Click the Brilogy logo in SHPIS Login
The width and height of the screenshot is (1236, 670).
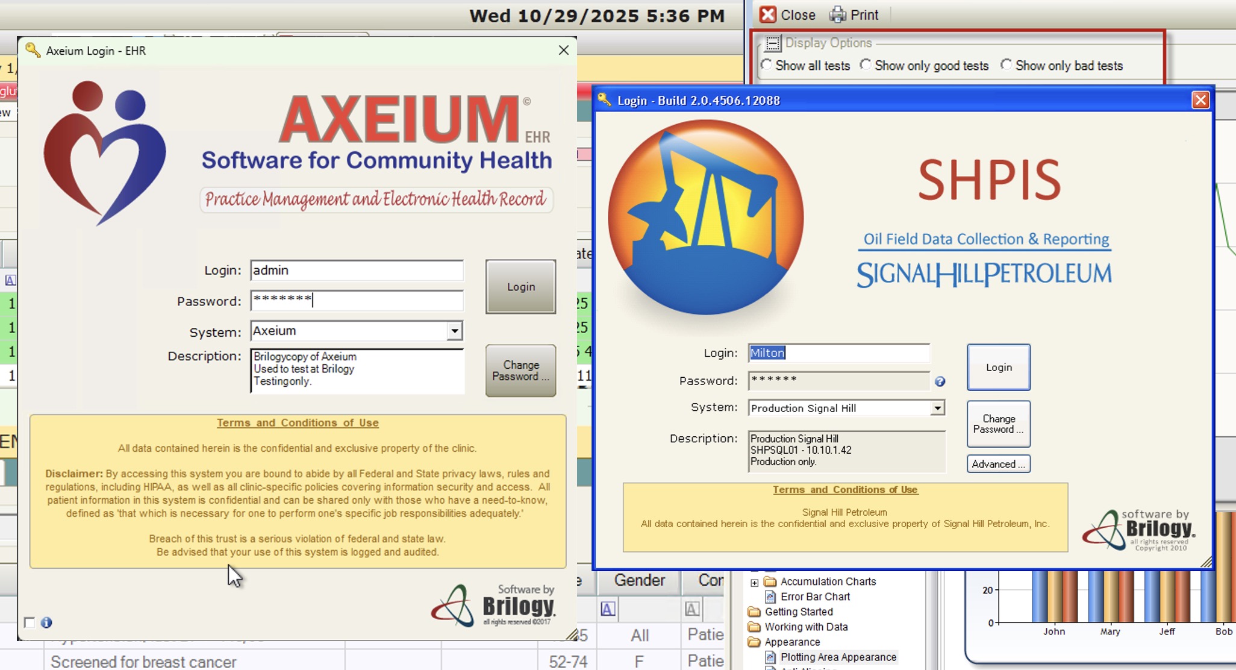[x=1139, y=530]
